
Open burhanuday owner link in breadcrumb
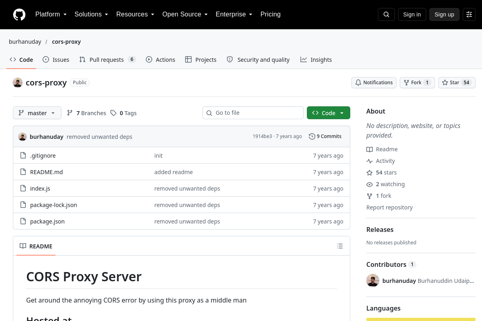[x=25, y=41]
